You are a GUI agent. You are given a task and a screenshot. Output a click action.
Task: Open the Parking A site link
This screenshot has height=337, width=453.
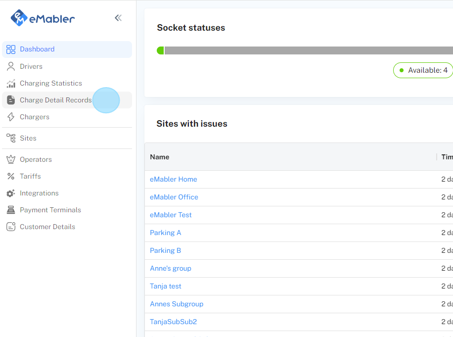tap(165, 233)
